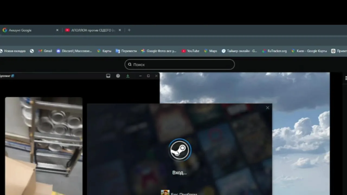Open the Карты bookmark

[x=104, y=51]
